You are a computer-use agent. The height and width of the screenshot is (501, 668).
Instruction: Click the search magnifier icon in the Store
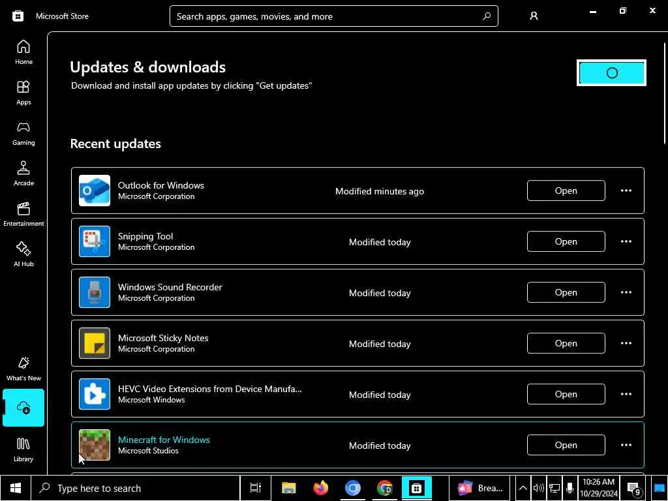click(x=487, y=16)
